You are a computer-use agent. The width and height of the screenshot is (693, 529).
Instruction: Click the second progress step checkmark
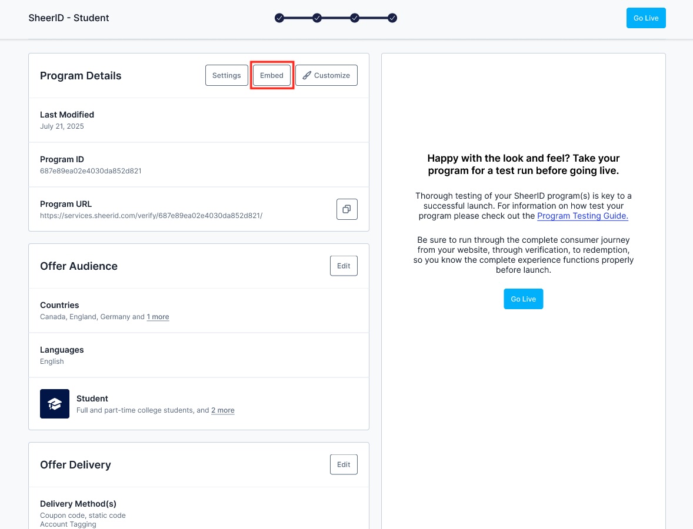coord(317,18)
